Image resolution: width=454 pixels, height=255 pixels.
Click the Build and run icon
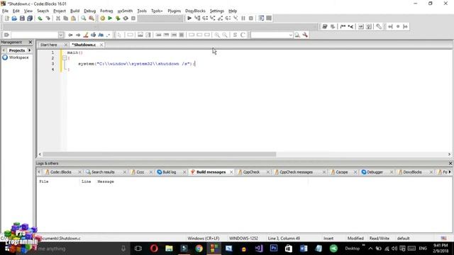point(118,18)
